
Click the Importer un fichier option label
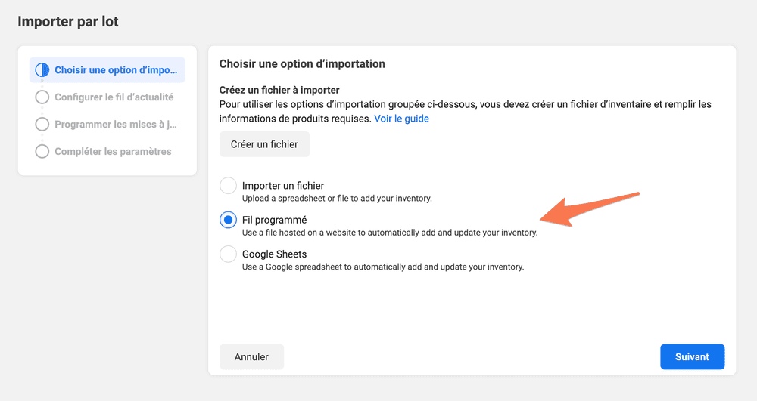click(283, 186)
